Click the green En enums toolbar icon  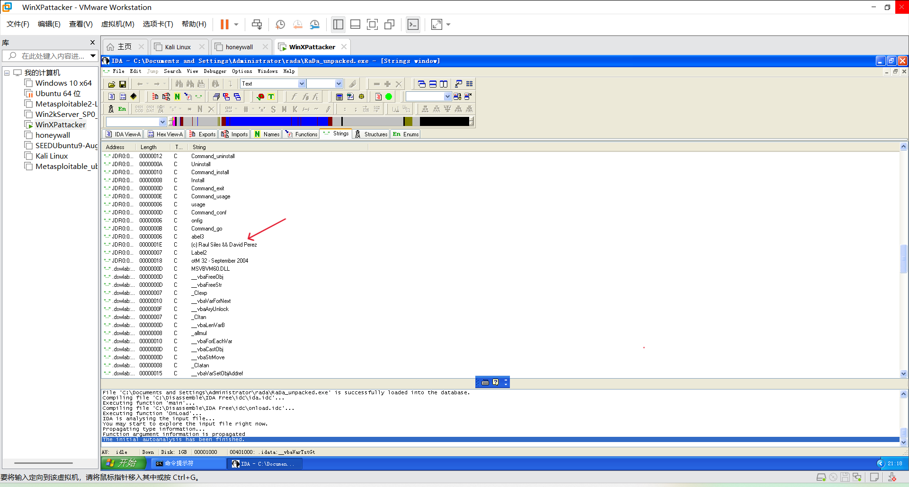pyautogui.click(x=122, y=109)
